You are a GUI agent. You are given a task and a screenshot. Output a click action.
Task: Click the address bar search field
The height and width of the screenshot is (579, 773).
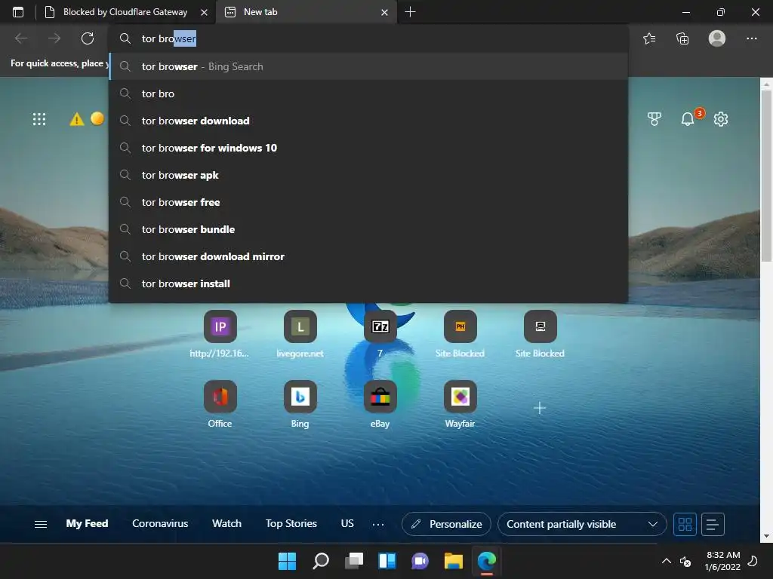tap(368, 38)
